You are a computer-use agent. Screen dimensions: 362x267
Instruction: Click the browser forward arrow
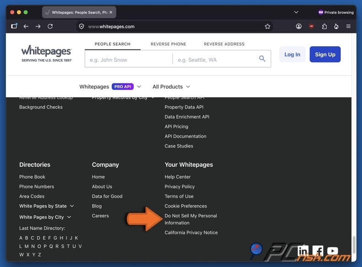(x=38, y=26)
